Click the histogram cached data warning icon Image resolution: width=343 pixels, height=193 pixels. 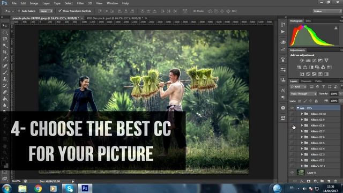point(336,28)
